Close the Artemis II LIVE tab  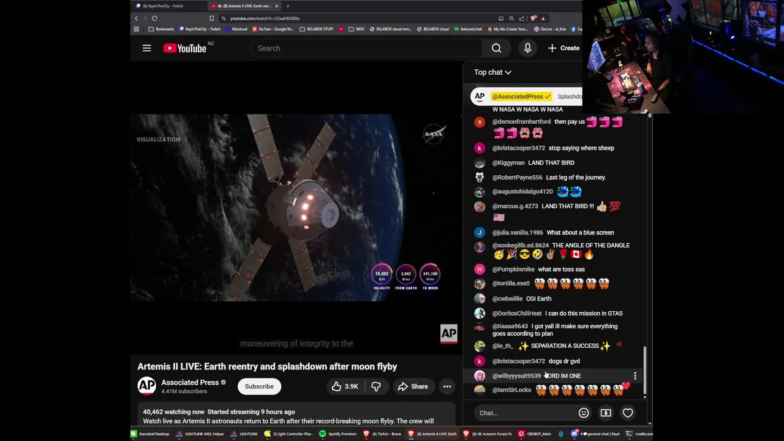click(x=276, y=6)
